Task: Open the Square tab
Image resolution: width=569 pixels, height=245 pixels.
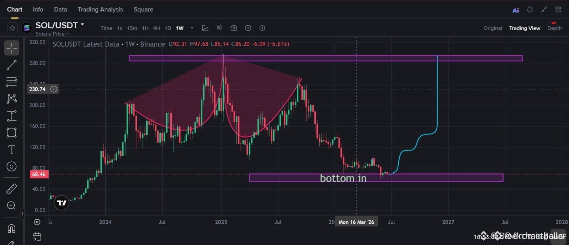Action: (143, 10)
